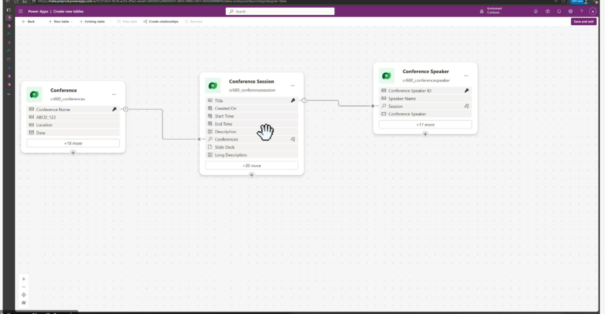Open the feedback smiley icon
The image size is (605, 314).
[535, 12]
